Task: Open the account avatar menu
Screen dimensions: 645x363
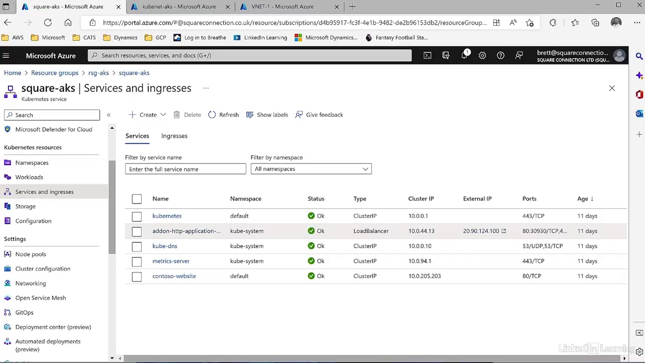Action: [619, 55]
